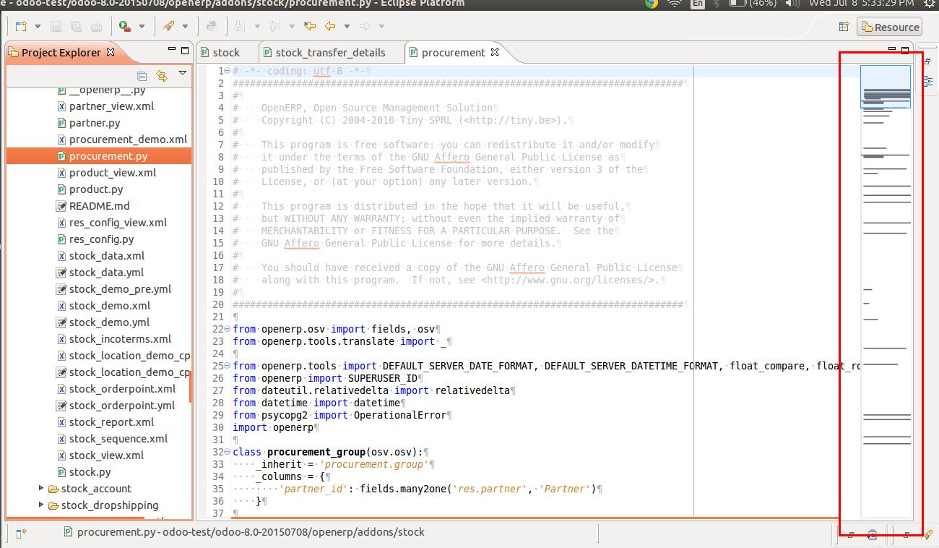The height and width of the screenshot is (548, 939).
Task: Click the Print icon in the toolbar
Action: click(95, 25)
